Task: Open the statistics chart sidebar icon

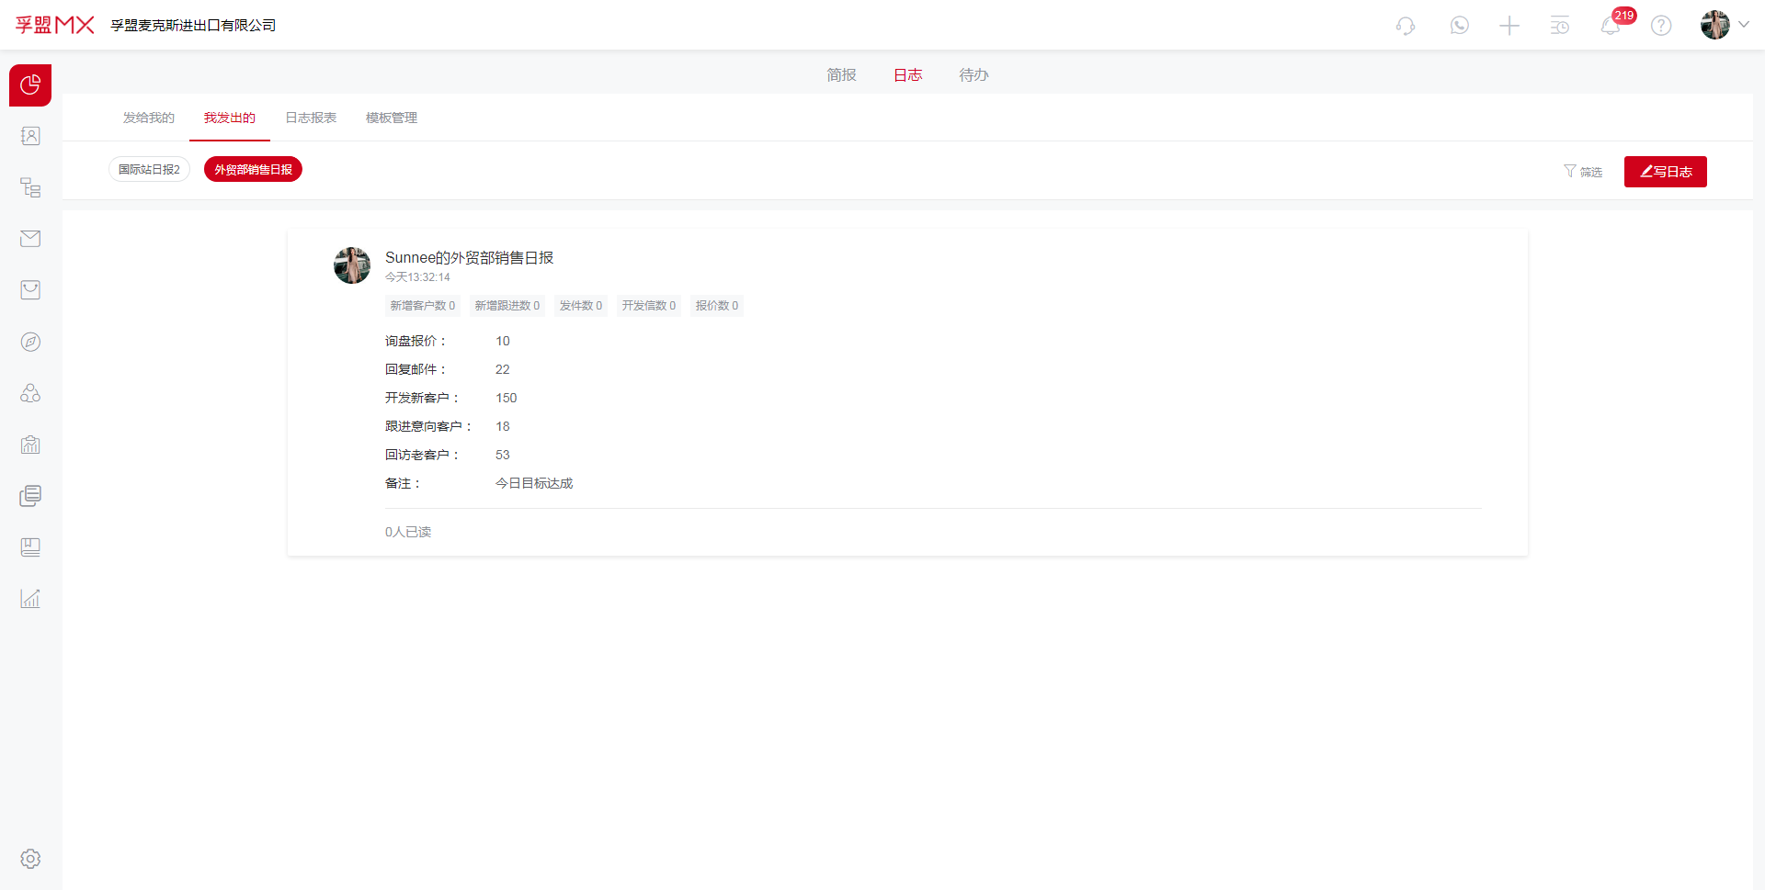Action: coord(30,599)
